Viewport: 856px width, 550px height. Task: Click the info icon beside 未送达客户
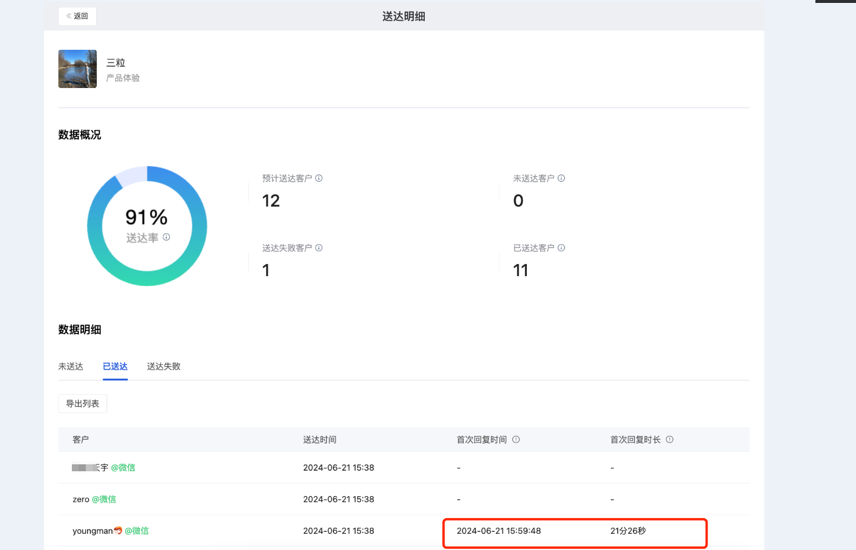[561, 178]
